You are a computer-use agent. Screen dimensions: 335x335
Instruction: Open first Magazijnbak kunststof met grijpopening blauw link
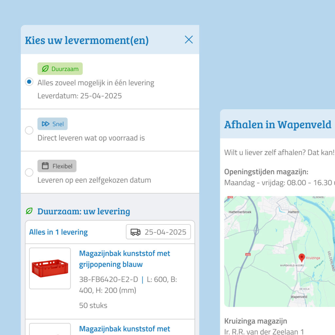124,259
